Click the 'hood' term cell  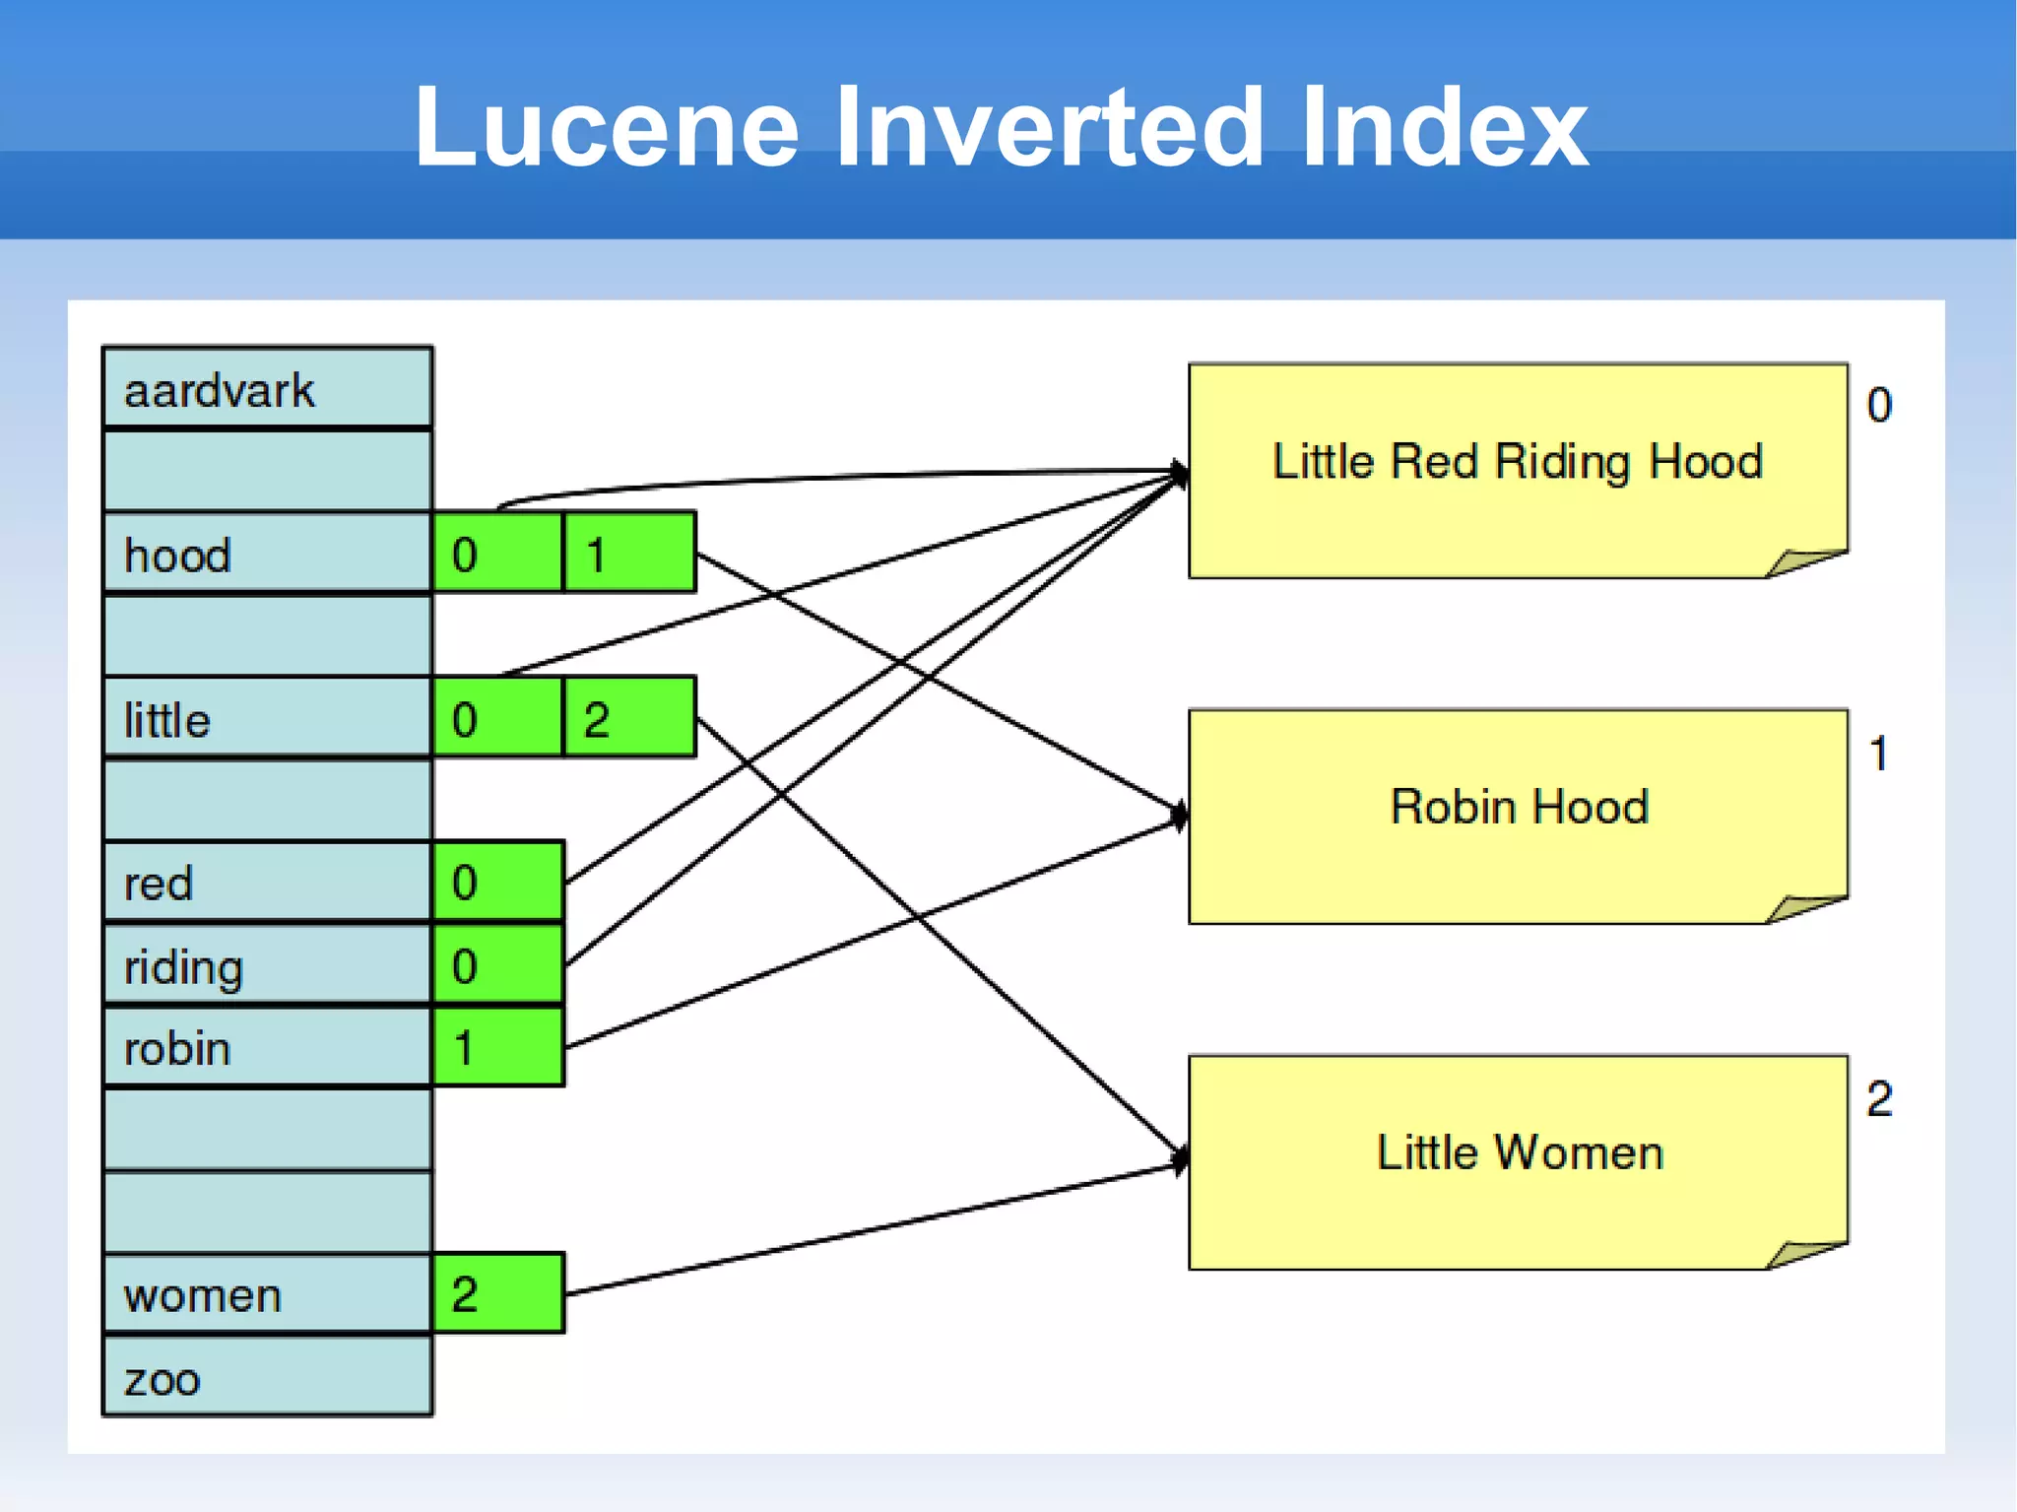[267, 554]
